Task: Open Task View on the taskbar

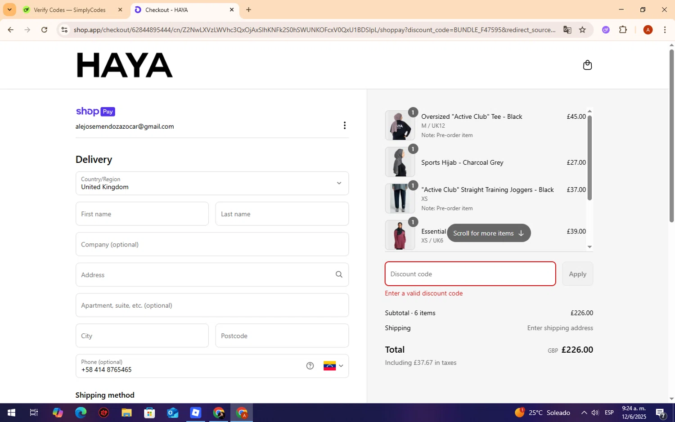Action: pos(34,413)
